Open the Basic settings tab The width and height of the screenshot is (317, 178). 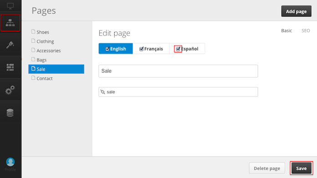click(x=286, y=31)
